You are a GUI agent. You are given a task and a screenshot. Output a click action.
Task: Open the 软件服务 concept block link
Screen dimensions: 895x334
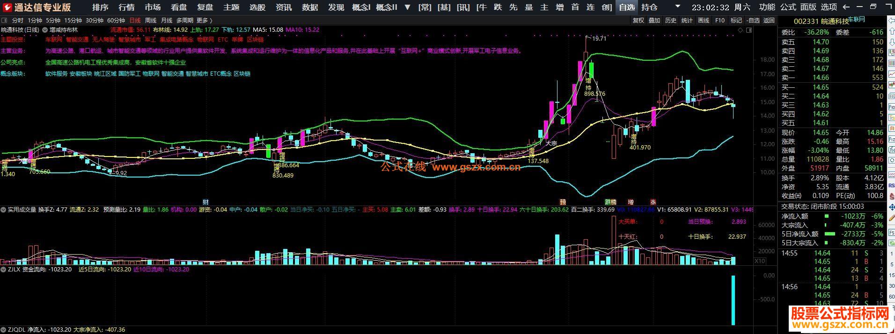pyautogui.click(x=56, y=74)
